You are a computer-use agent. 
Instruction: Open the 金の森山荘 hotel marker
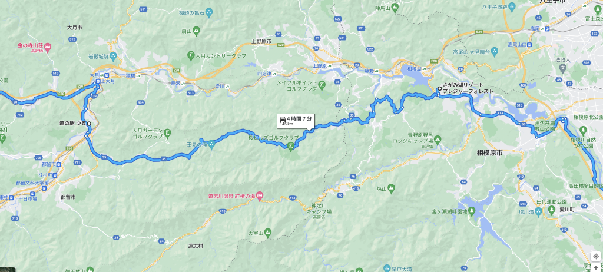(x=48, y=46)
